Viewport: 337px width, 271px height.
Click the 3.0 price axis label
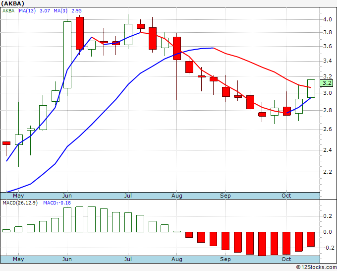(x=328, y=93)
